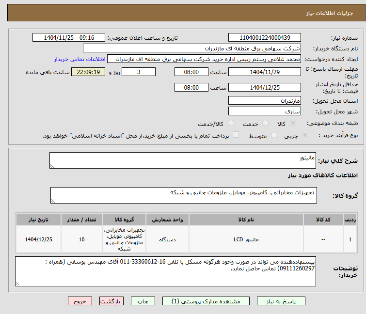This screenshot has width=366, height=314.
Task: Click the چاپ print button
Action: pyautogui.click(x=143, y=301)
